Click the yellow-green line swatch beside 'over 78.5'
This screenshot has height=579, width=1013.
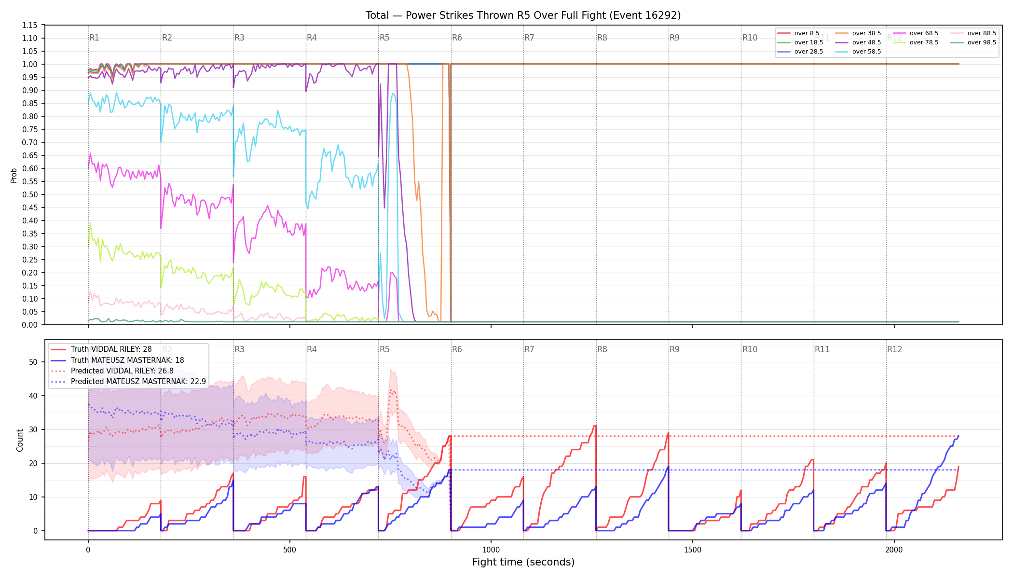(900, 42)
